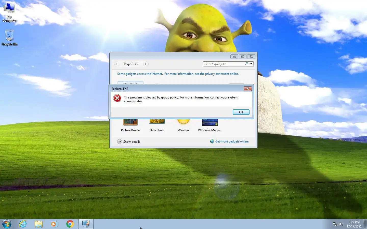Click the Page 1 of 1 label
The image size is (367, 229).
pos(131,64)
